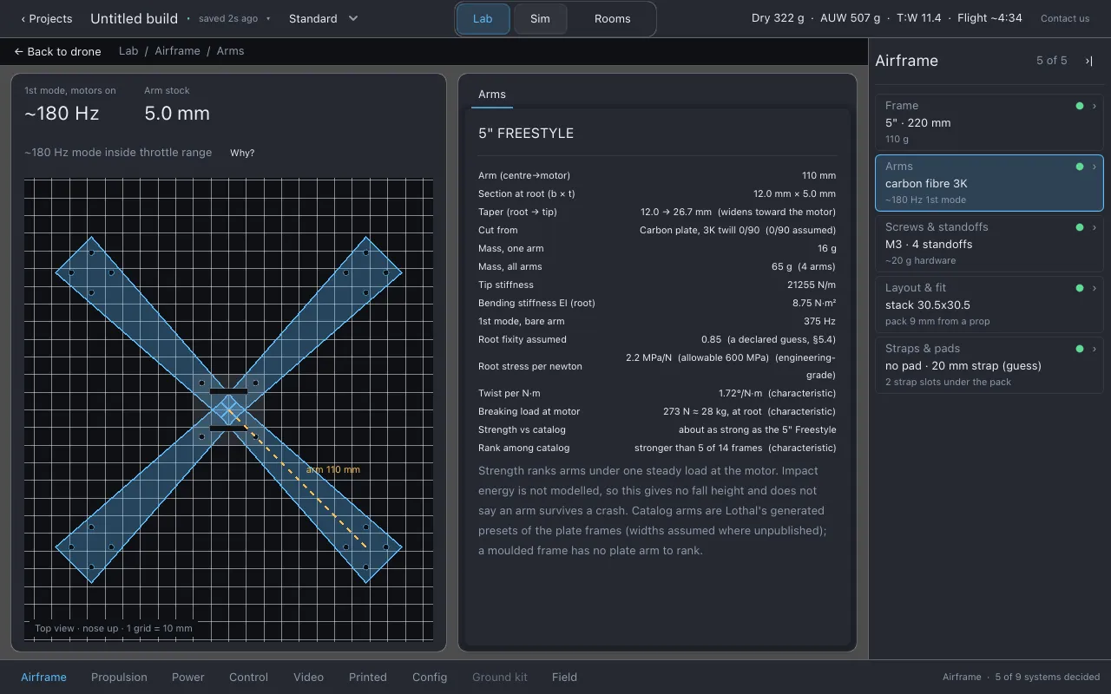Open the Lab breadcrumb

128,51
